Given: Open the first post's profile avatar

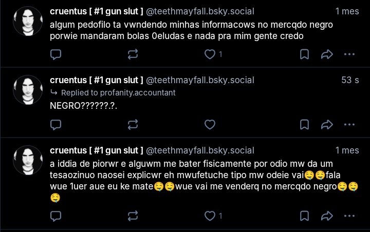Looking at the screenshot, I should 27,21.
